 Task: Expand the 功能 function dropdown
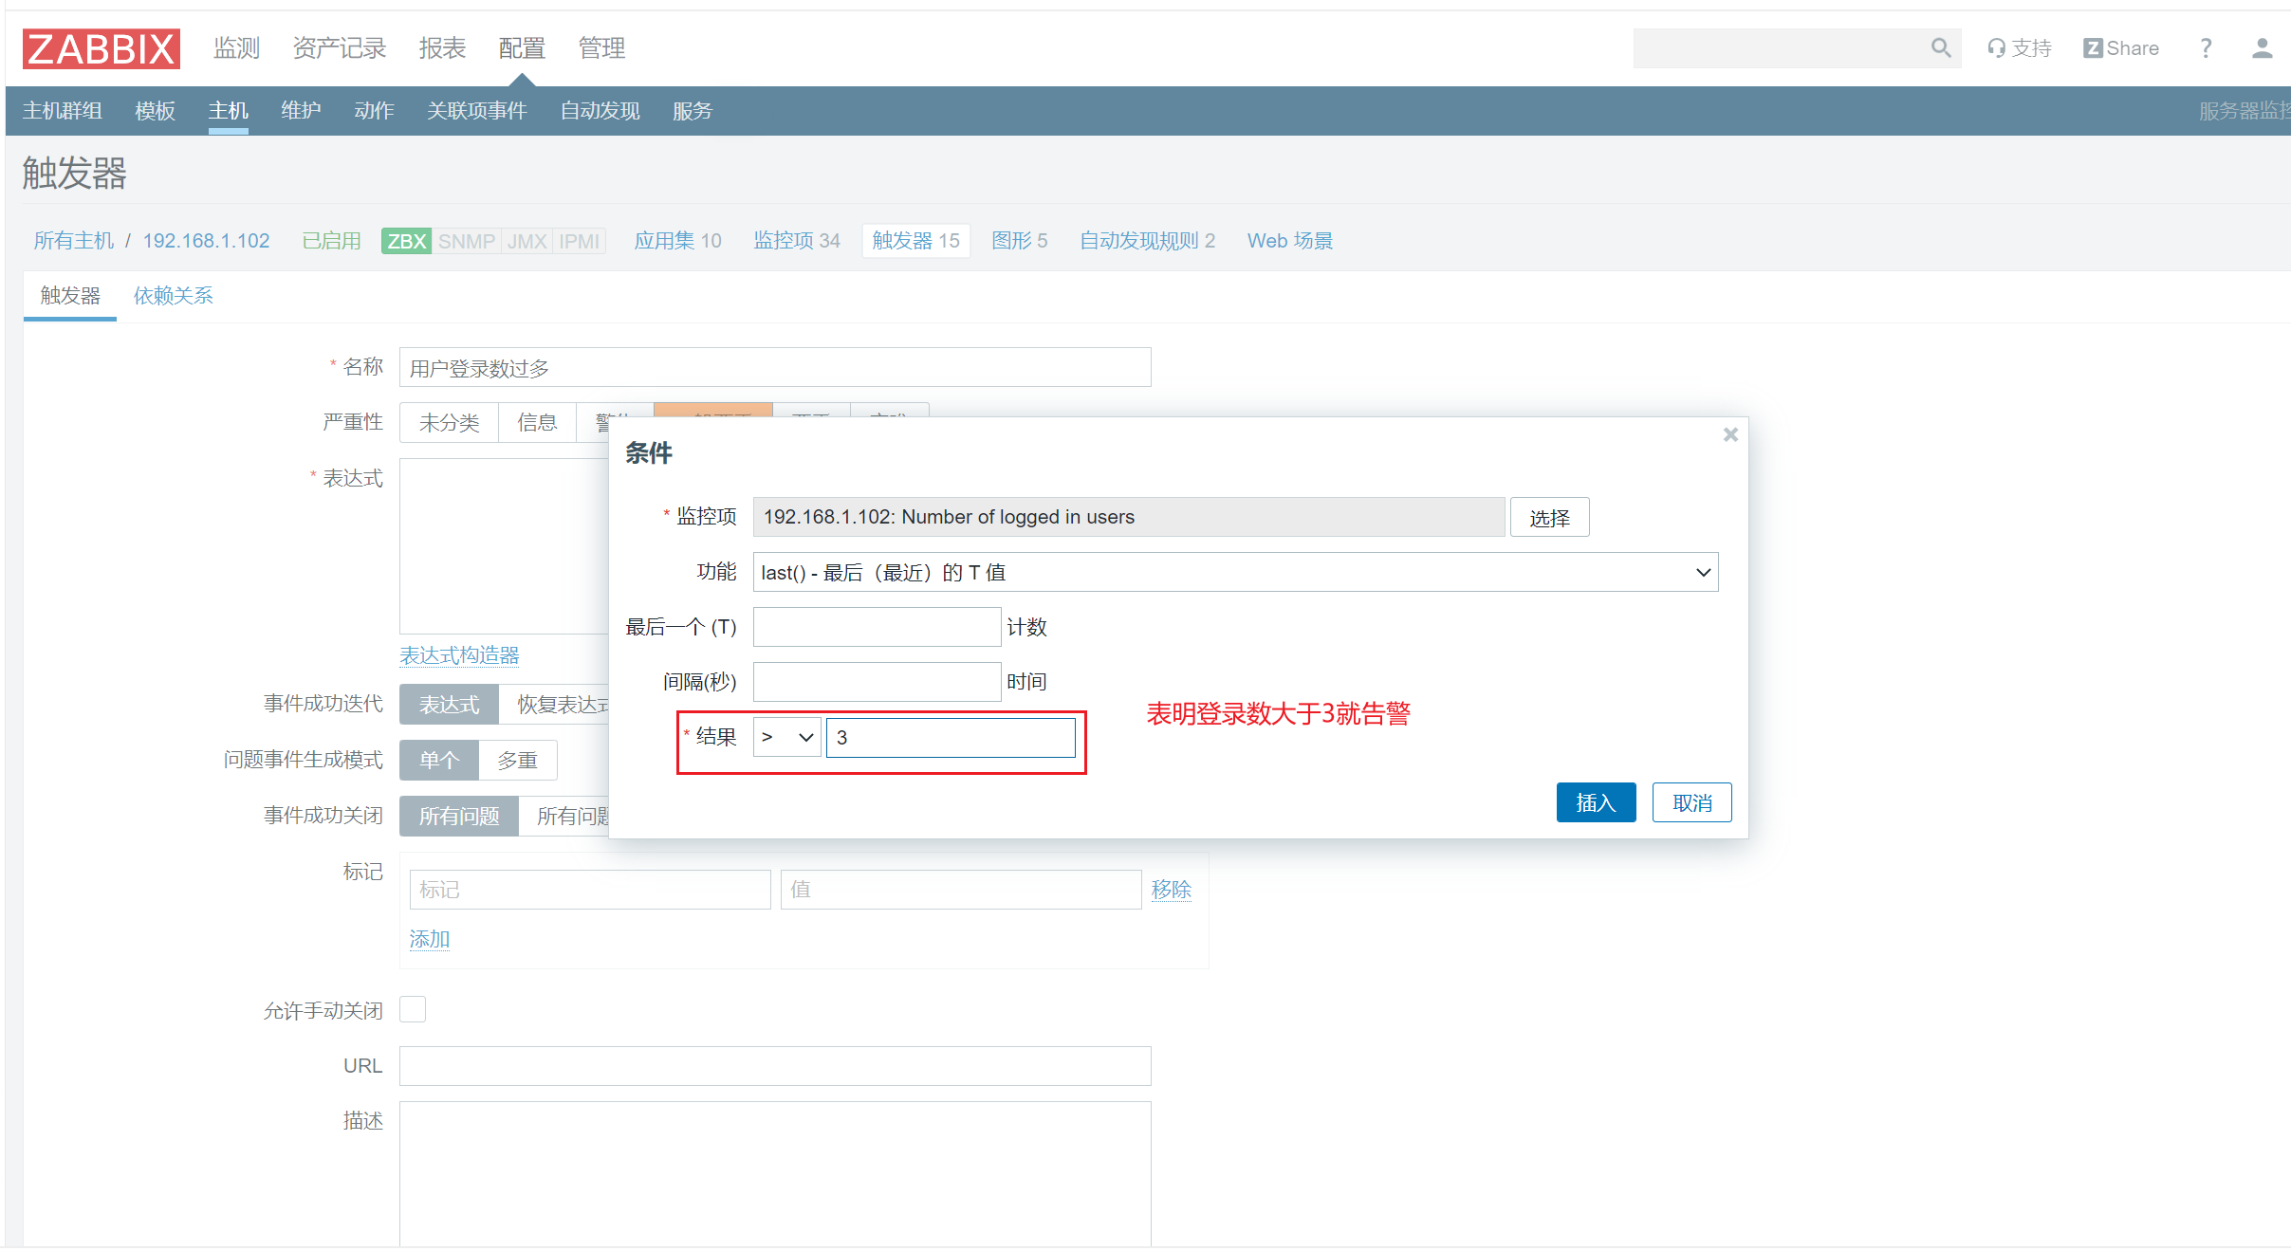pos(1235,572)
